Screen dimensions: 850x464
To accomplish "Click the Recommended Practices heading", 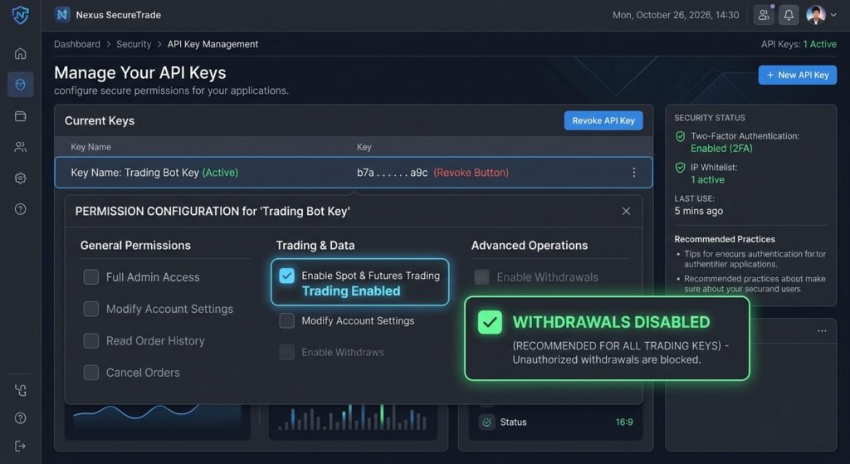I will click(x=724, y=239).
